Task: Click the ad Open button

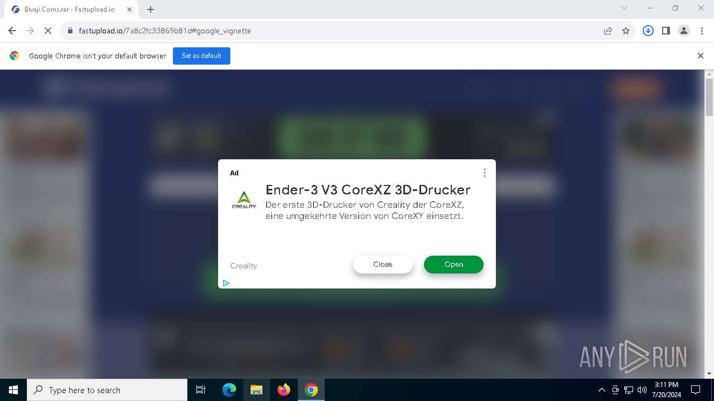Action: [x=454, y=265]
